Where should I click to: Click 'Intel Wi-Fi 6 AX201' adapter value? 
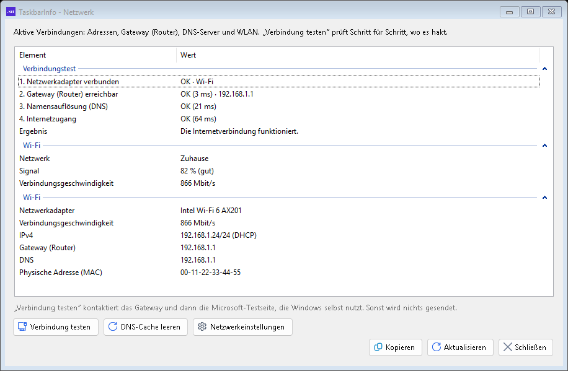click(211, 211)
